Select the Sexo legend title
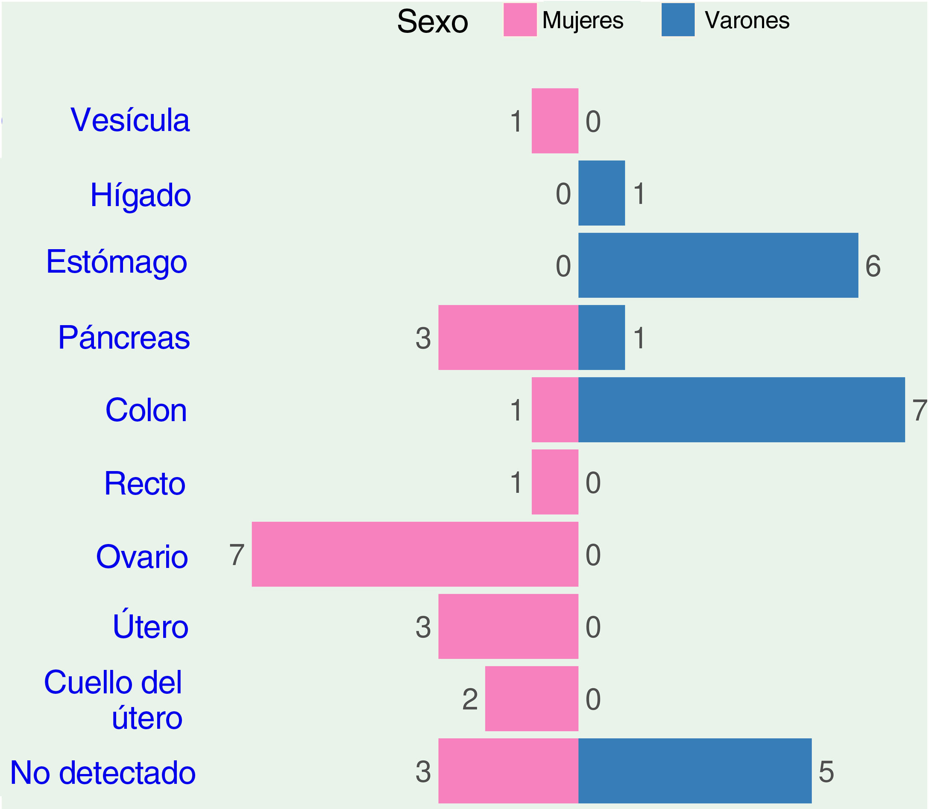The width and height of the screenshot is (929, 809). click(432, 22)
